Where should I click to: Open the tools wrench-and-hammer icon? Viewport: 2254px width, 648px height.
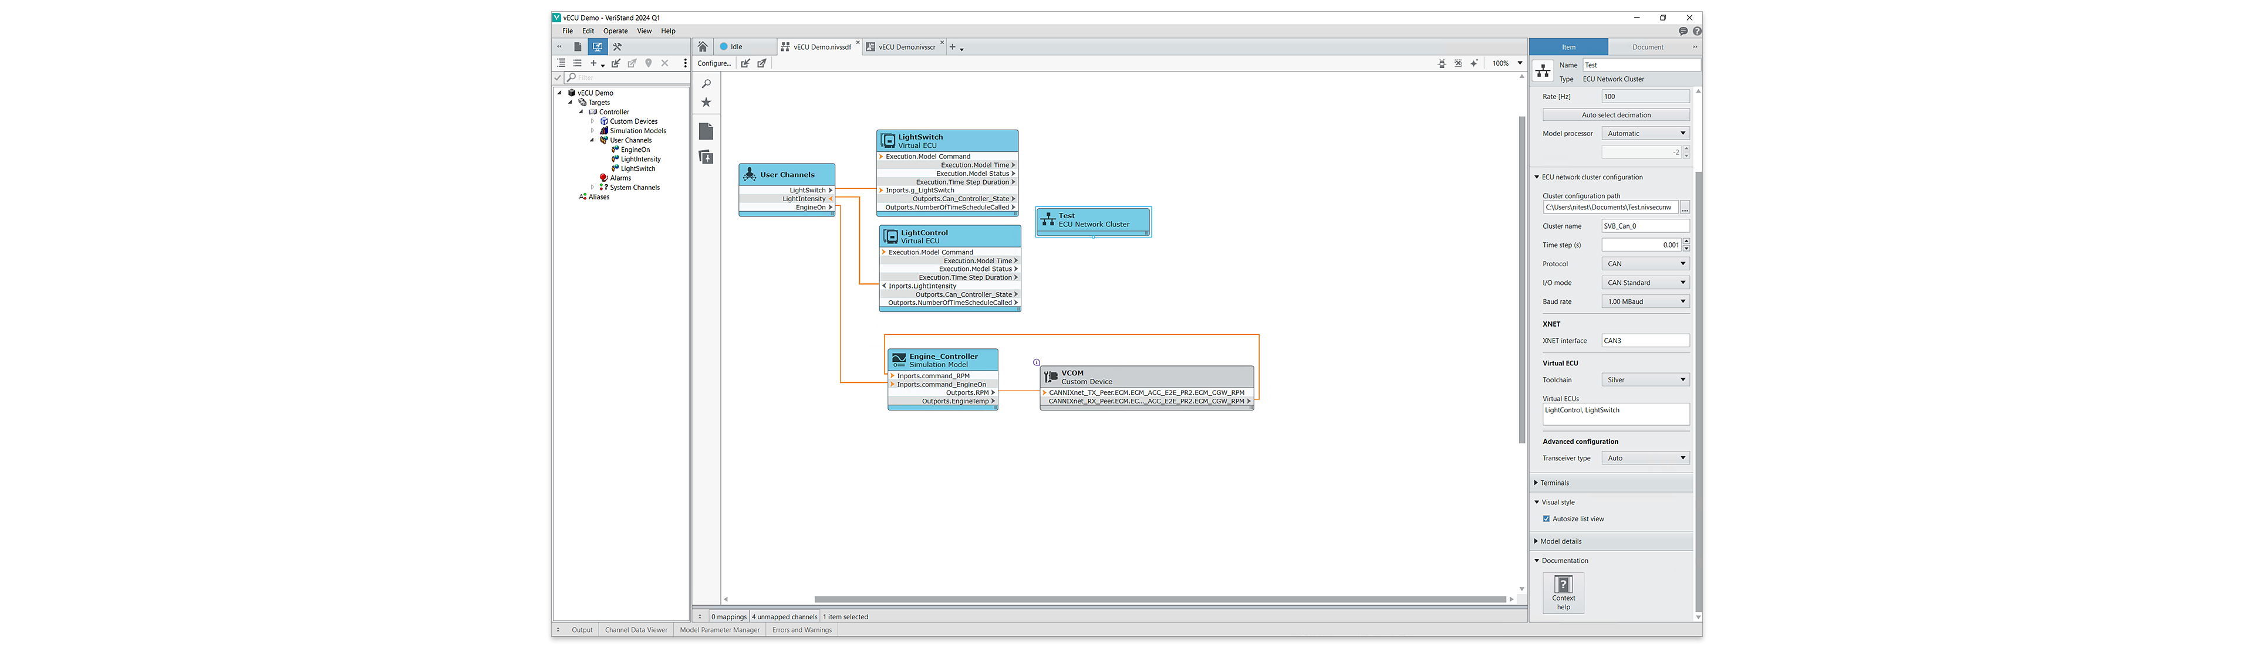tap(617, 46)
